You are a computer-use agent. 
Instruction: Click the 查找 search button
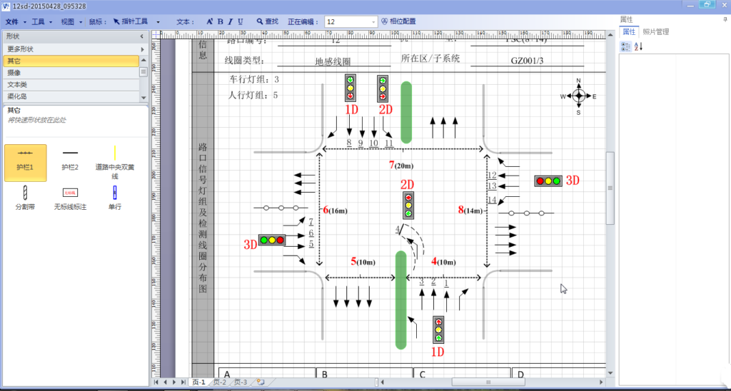coord(267,21)
